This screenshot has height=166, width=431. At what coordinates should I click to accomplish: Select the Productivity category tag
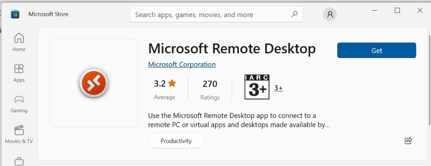(176, 141)
